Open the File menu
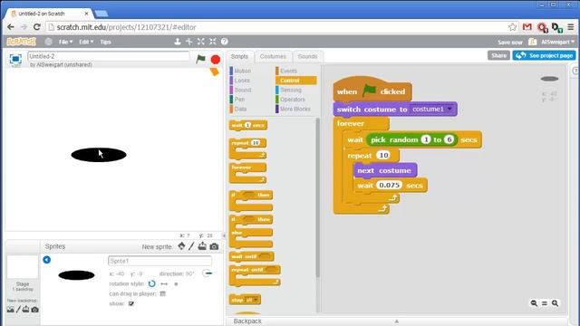The image size is (580, 326). pyautogui.click(x=65, y=42)
